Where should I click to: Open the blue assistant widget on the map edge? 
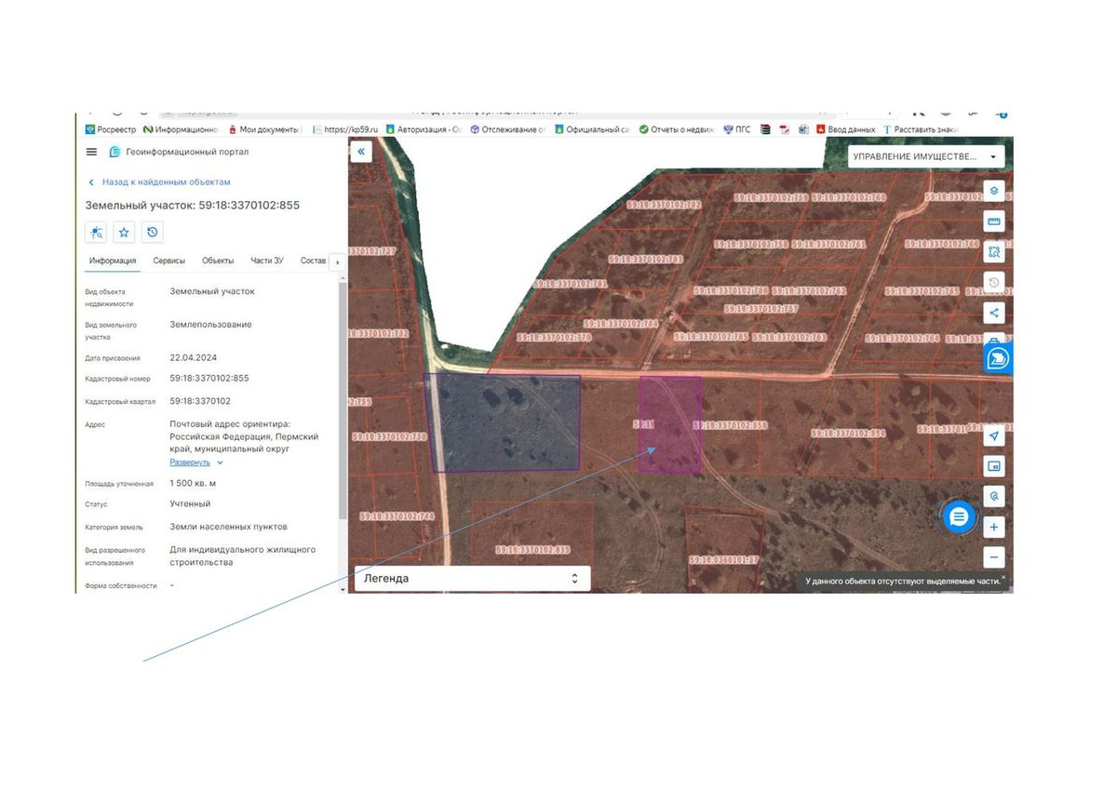click(998, 358)
